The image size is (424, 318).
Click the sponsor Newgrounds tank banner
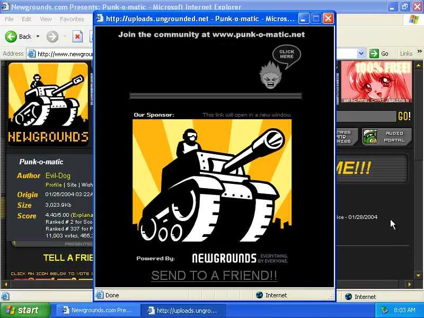pyautogui.click(x=212, y=181)
